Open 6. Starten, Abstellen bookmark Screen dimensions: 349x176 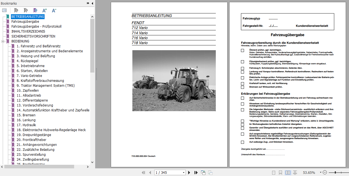(32, 71)
